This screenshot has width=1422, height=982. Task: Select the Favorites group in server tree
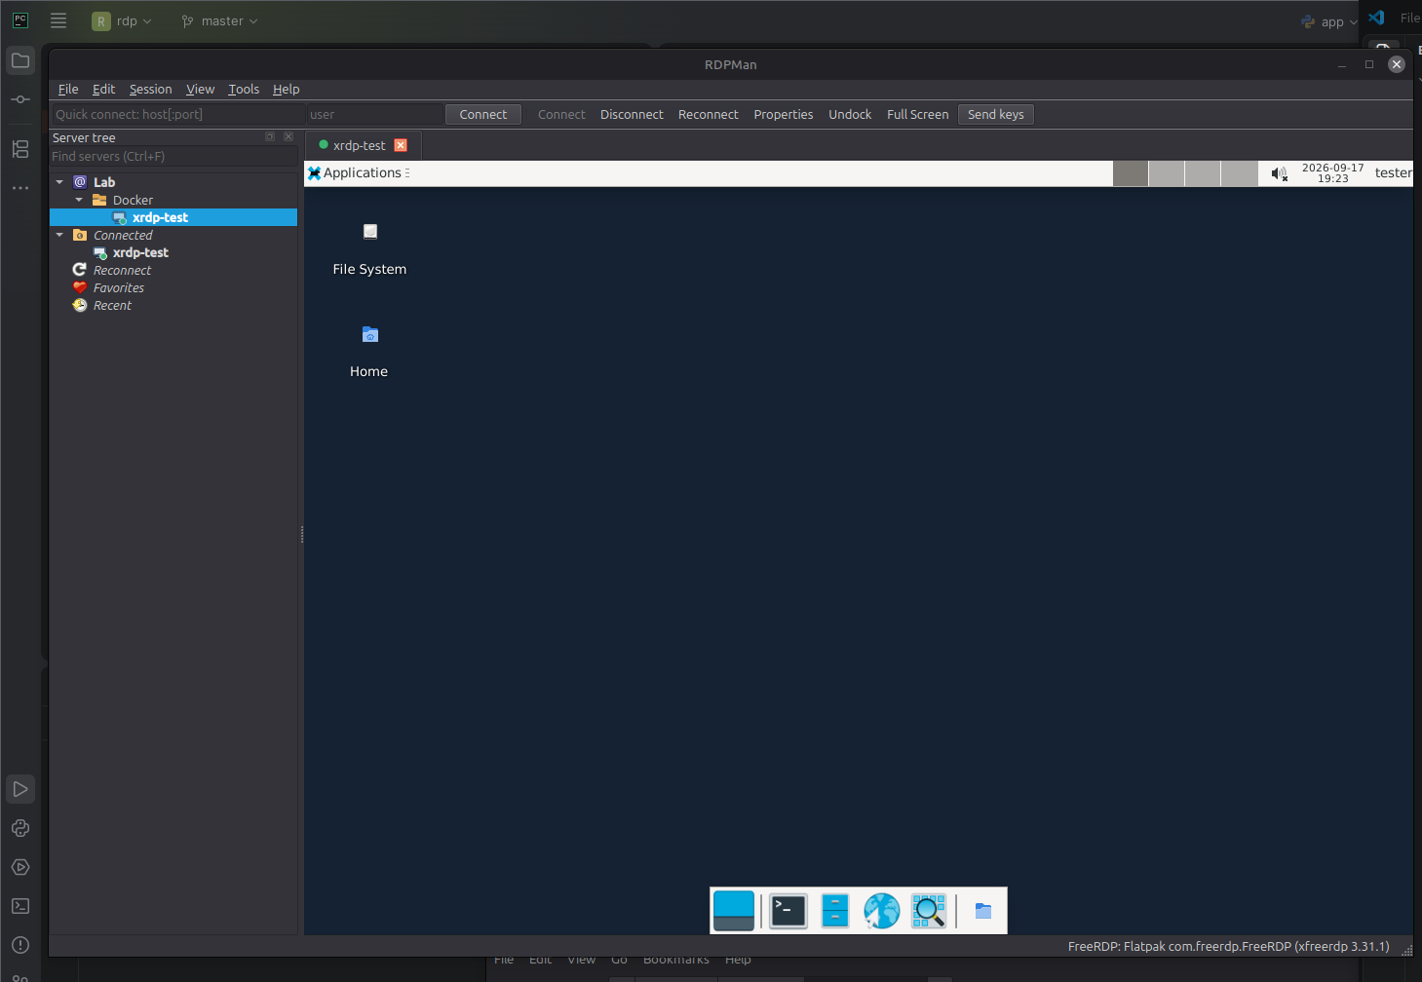118,287
